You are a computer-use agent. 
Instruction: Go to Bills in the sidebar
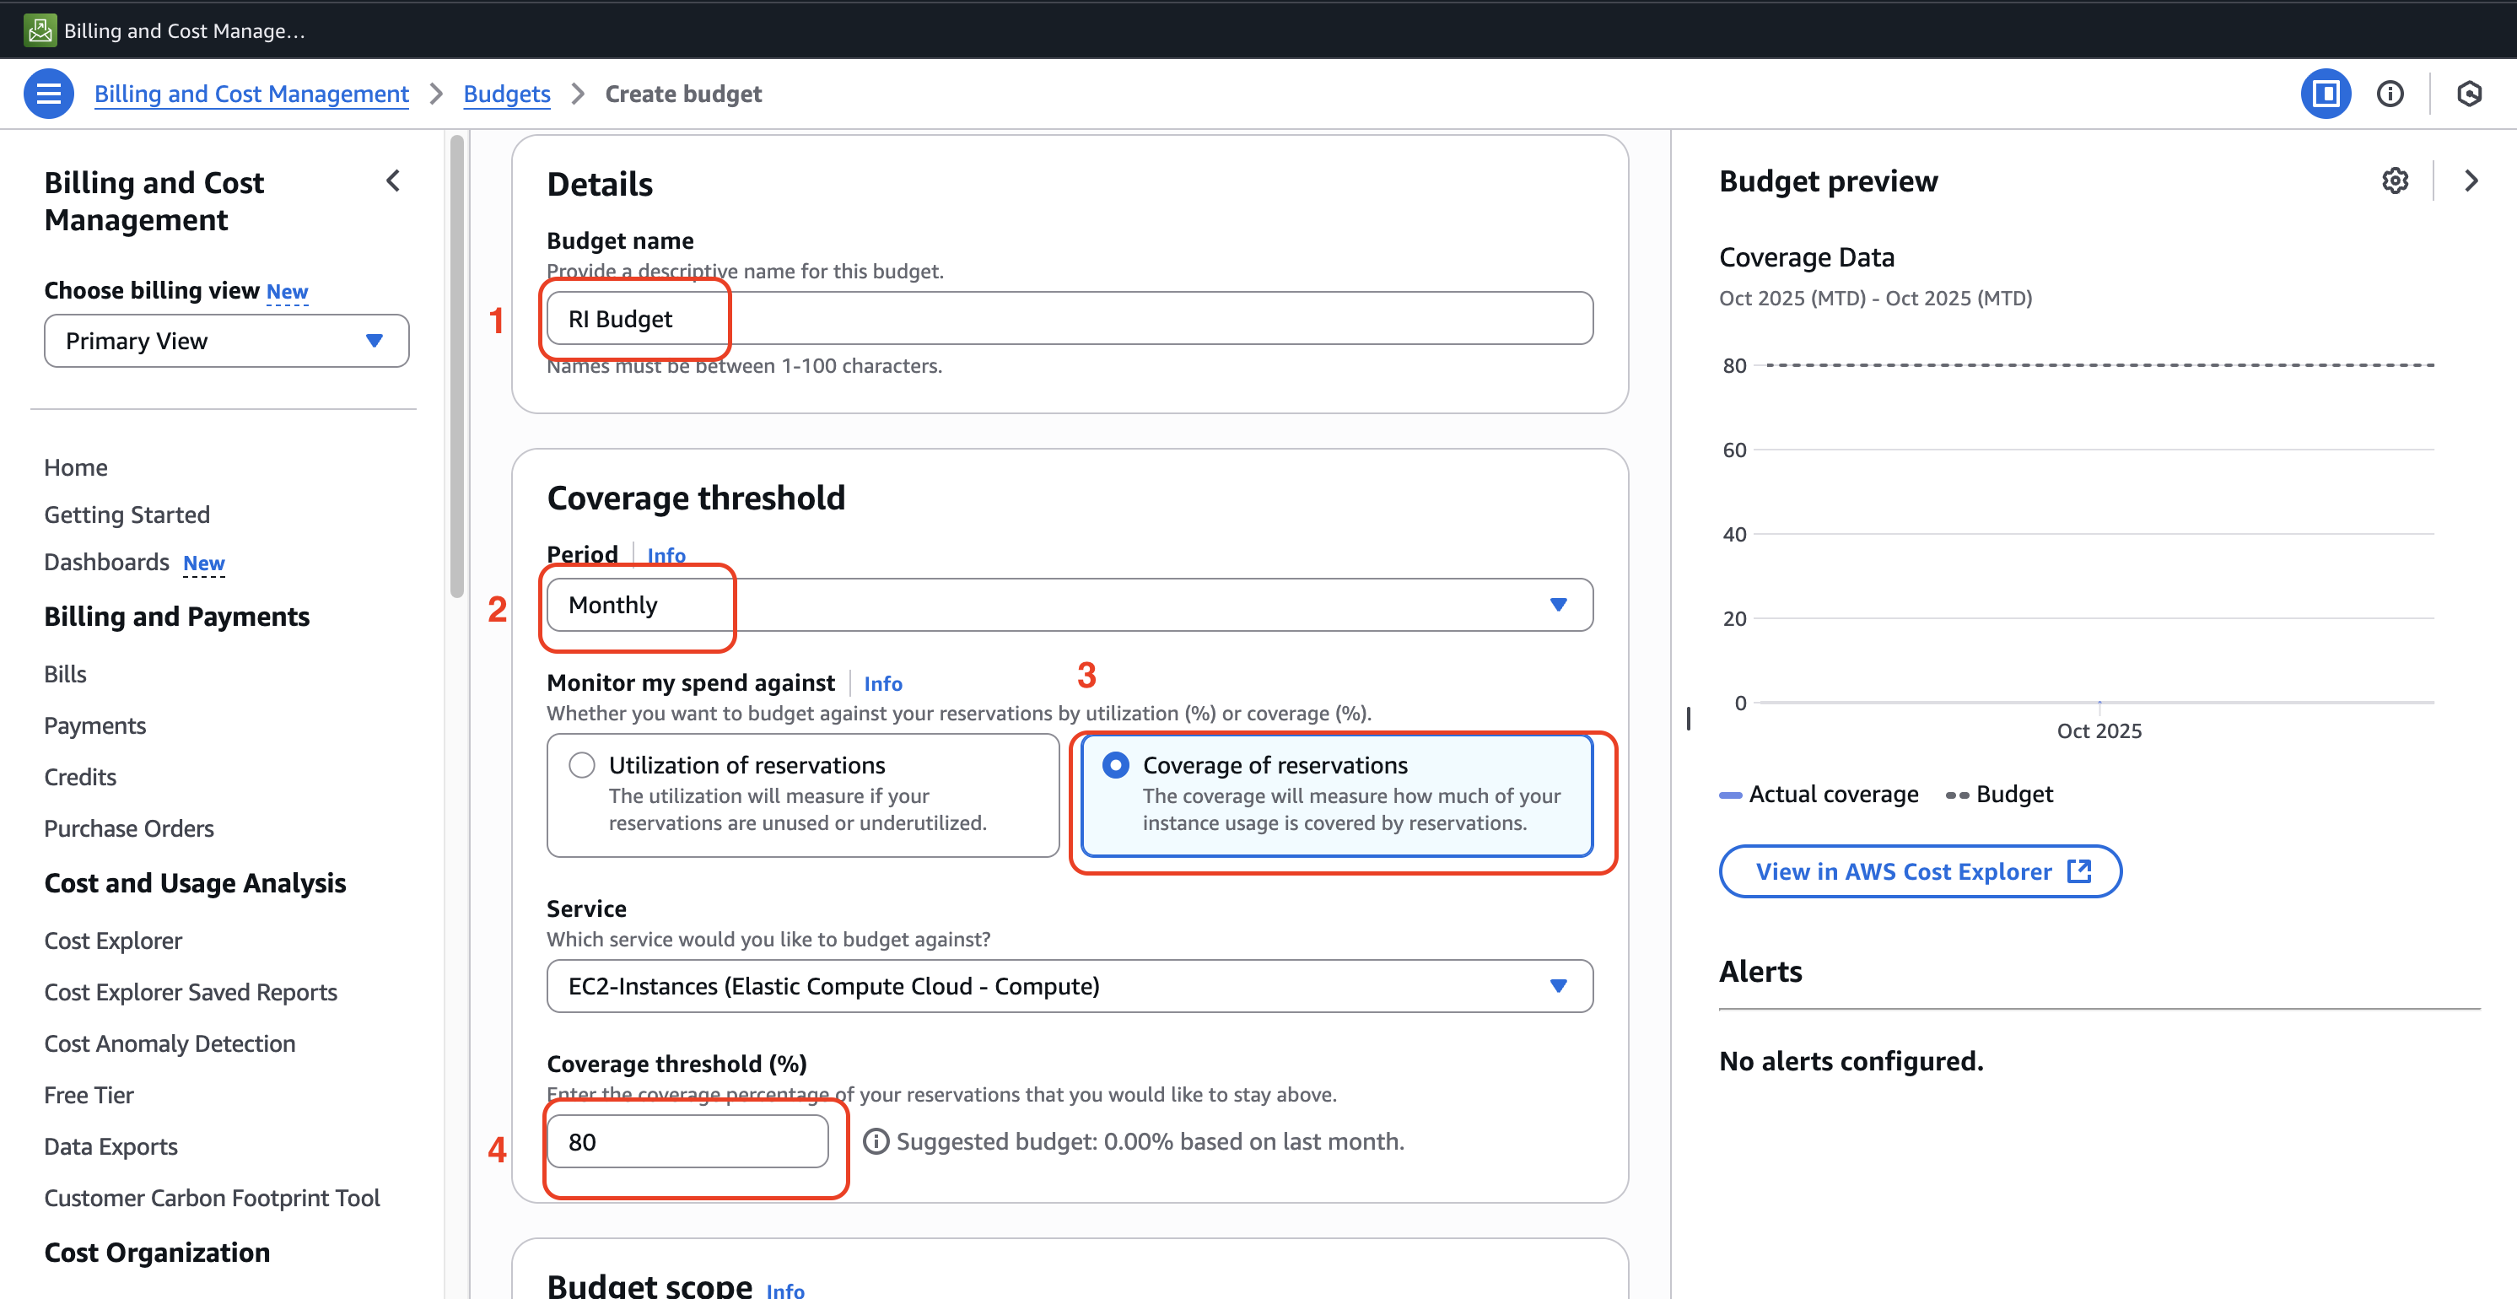point(66,675)
